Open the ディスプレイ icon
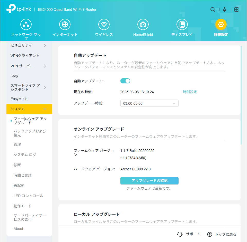The width and height of the screenshot is (247, 242). coord(182,24)
